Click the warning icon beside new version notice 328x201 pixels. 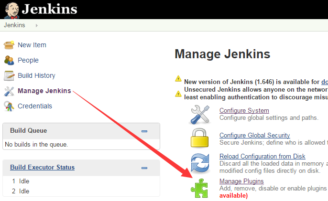click(x=178, y=79)
